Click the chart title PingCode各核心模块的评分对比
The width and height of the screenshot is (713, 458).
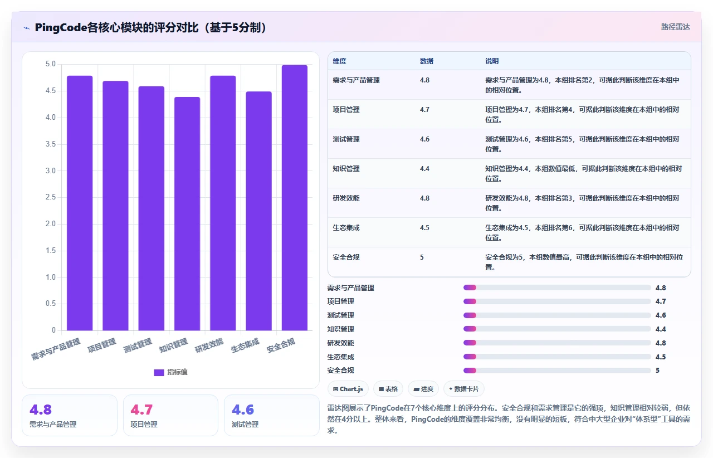pyautogui.click(x=150, y=27)
